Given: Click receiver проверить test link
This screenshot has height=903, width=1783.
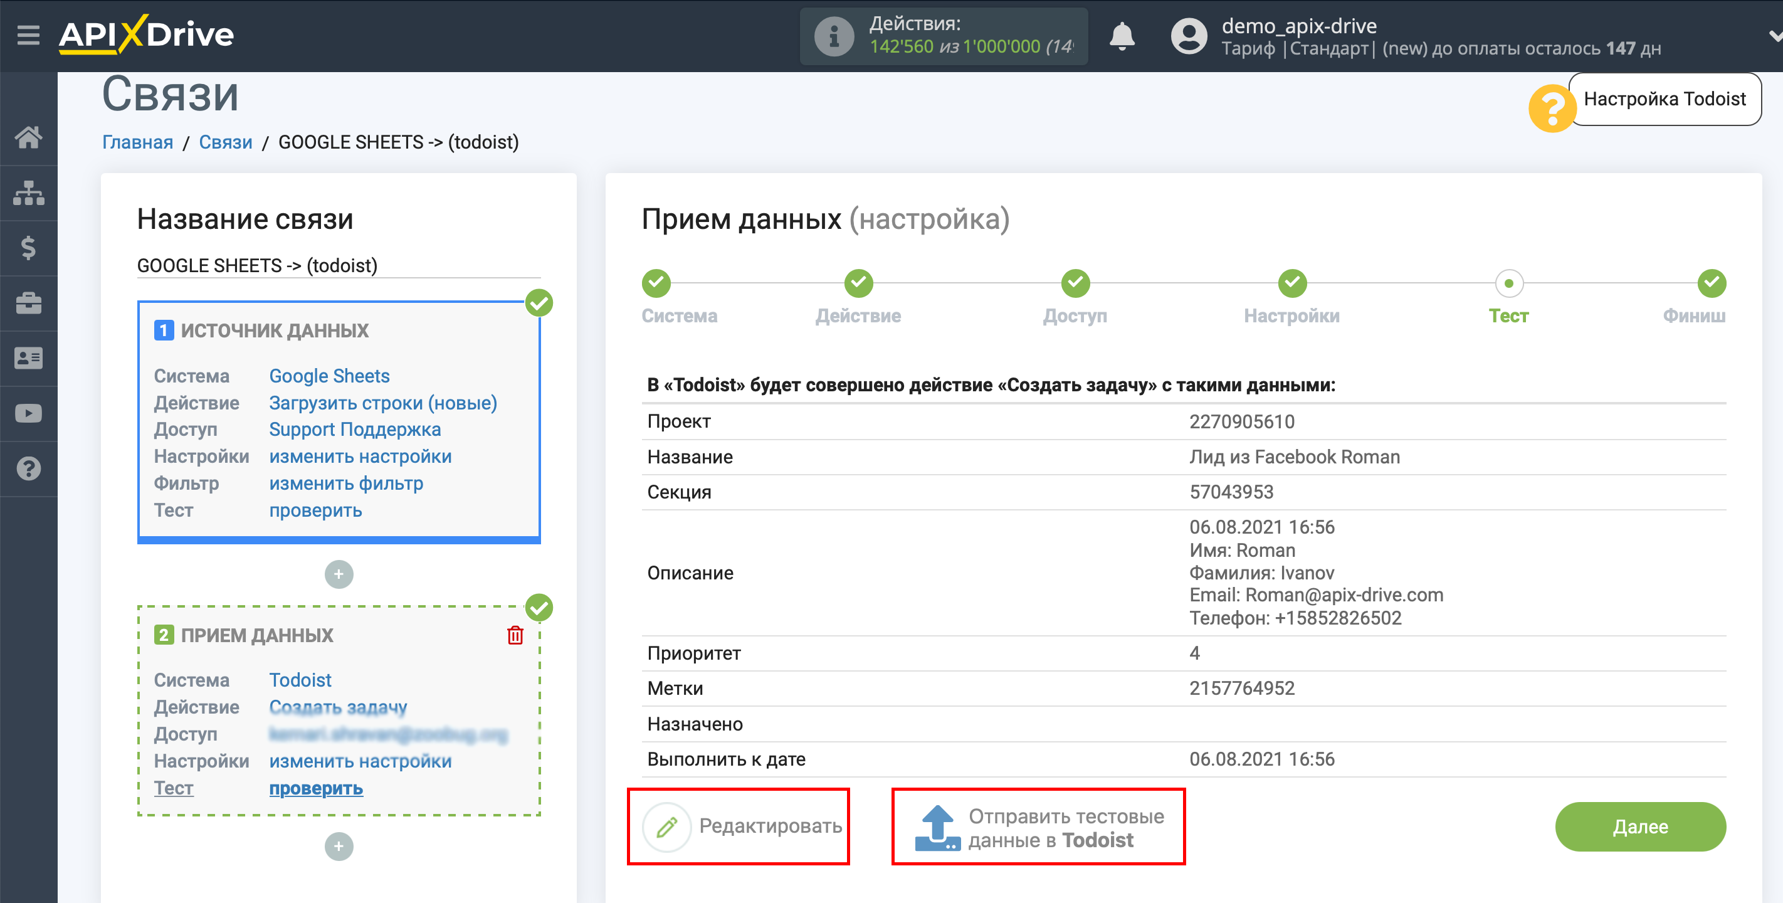Looking at the screenshot, I should pos(315,788).
